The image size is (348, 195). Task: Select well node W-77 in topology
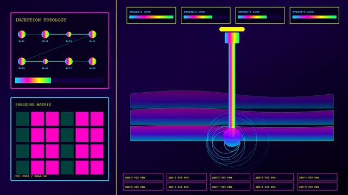(x=69, y=61)
